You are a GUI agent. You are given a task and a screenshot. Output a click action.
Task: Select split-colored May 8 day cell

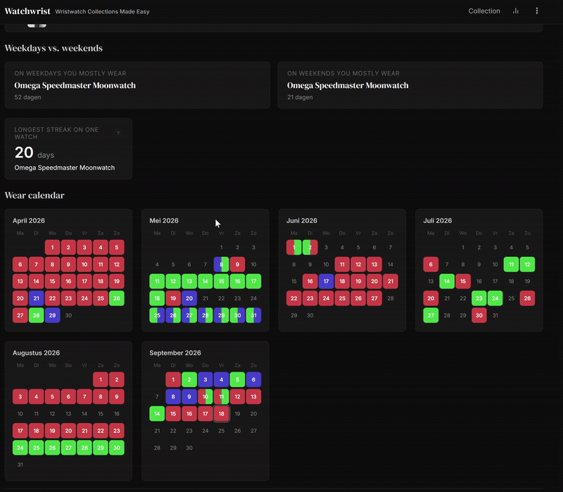221,265
